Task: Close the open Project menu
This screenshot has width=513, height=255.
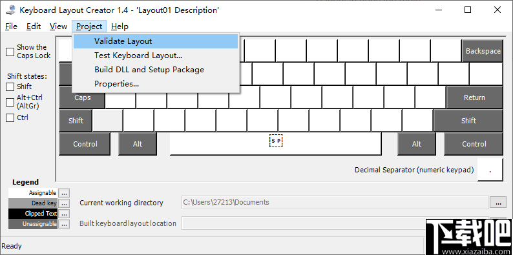Action: (89, 26)
